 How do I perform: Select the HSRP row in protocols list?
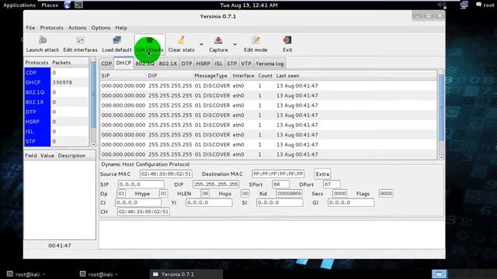[x=56, y=122]
